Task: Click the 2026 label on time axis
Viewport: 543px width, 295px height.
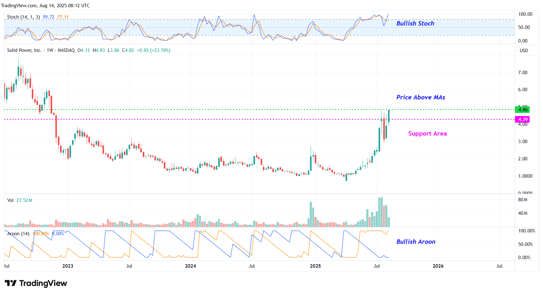Action: 438,266
